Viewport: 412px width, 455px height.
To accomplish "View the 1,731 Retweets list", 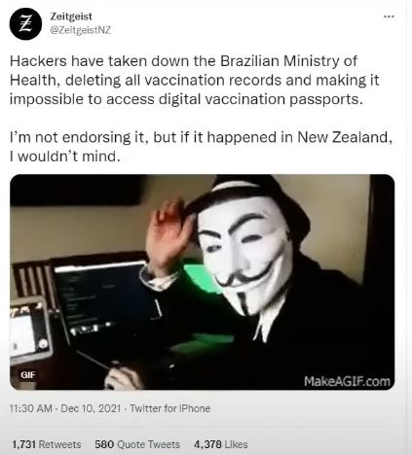I will 46,444.
